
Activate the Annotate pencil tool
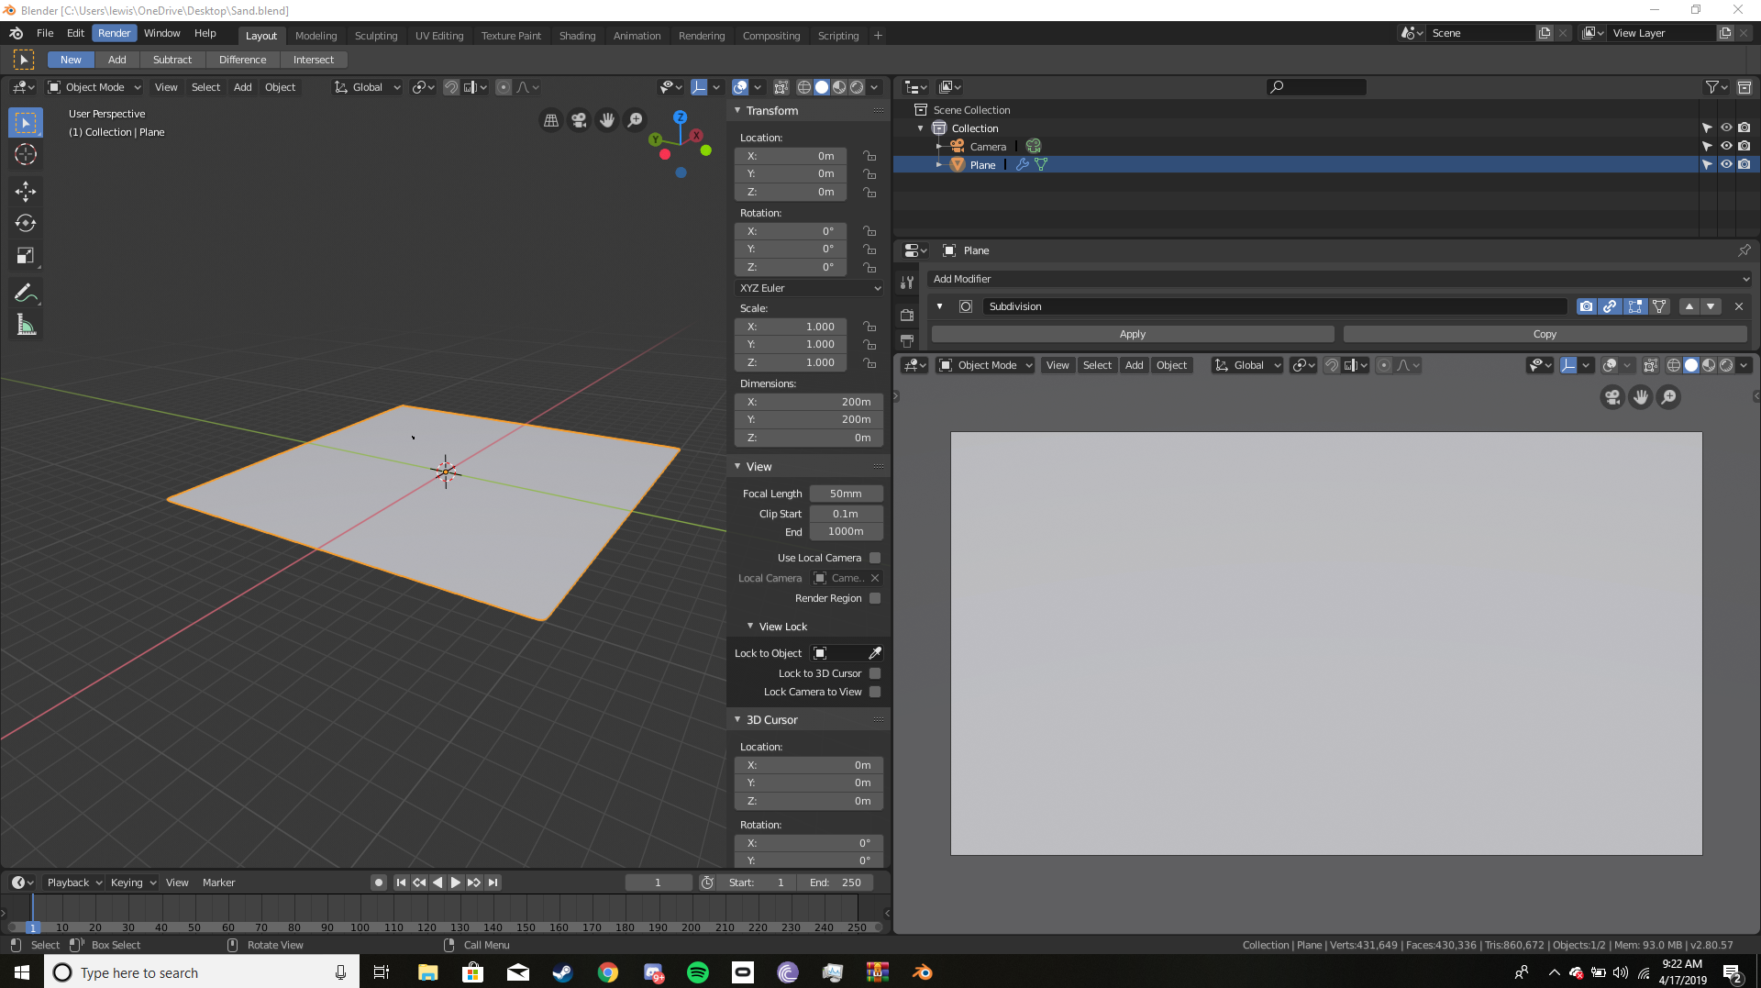pyautogui.click(x=26, y=293)
